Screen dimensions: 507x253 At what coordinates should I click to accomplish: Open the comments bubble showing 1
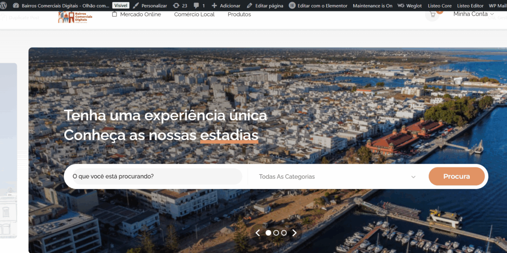coord(199,6)
